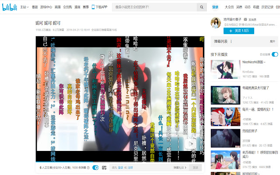The height and width of the screenshot is (175, 280).
Task: Open 弹幕礼仪 chevron link
Action: pyautogui.click(x=180, y=168)
